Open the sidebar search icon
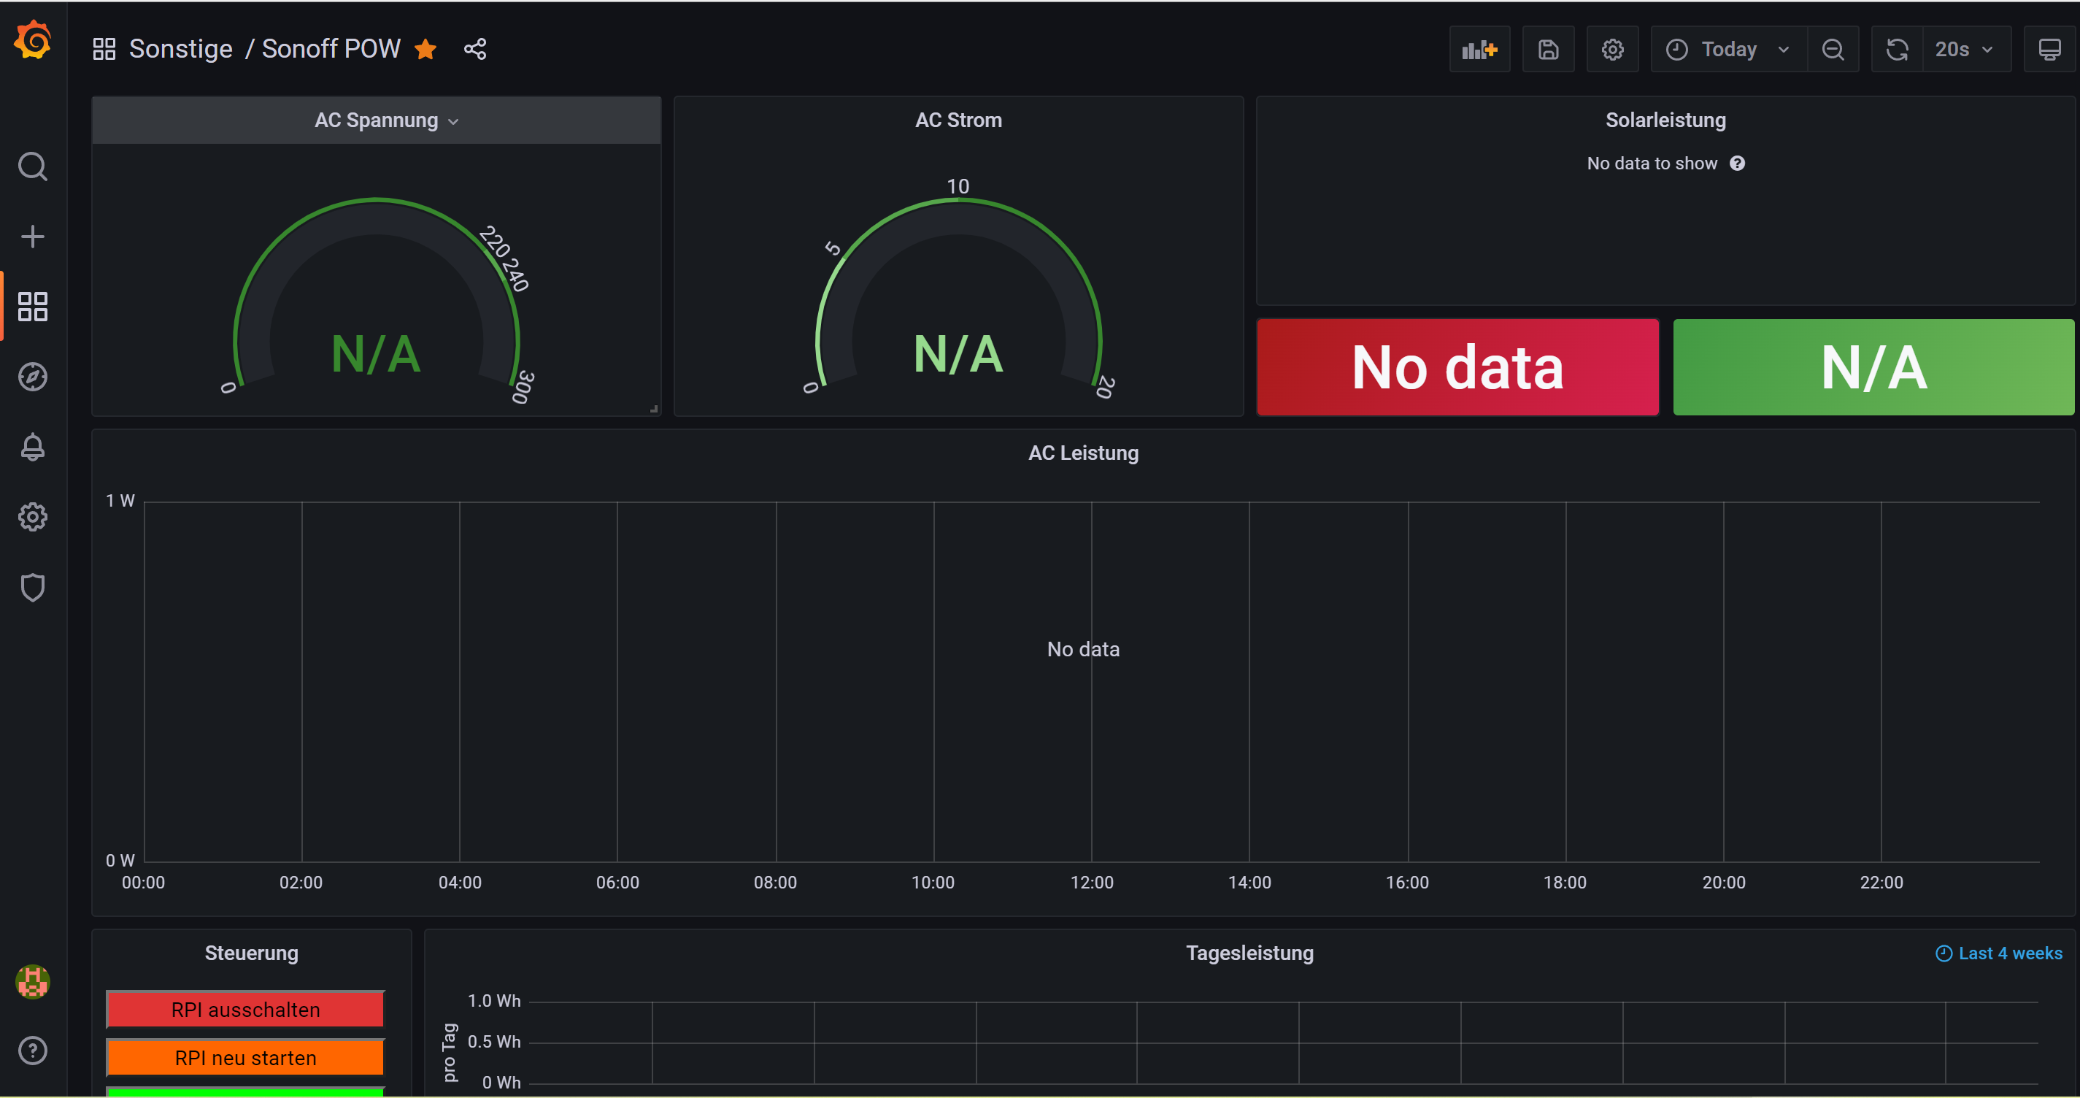Image resolution: width=2080 pixels, height=1098 pixels. pos(32,166)
